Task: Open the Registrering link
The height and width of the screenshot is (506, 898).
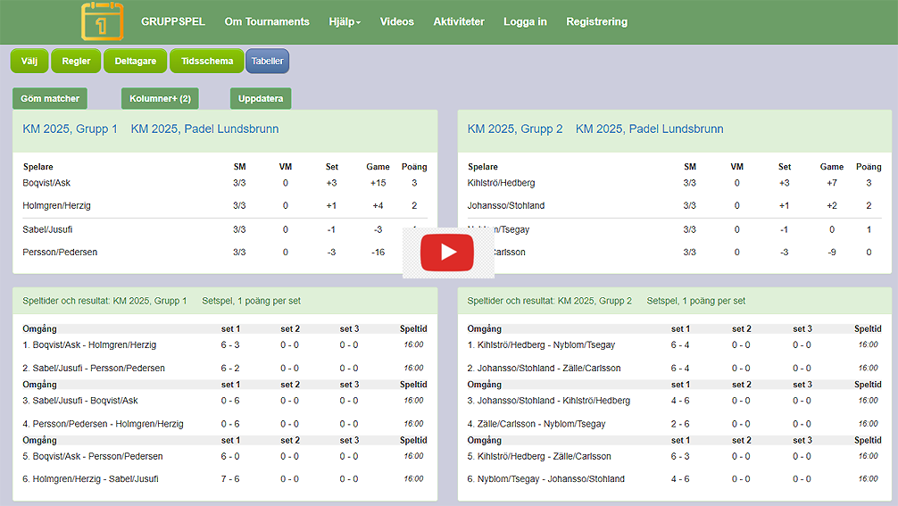Action: point(596,21)
